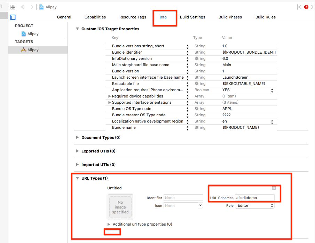Select the value $(PRODUCT_BUNDLE_IDENTI
This screenshot has width=315, height=243.
click(x=249, y=52)
